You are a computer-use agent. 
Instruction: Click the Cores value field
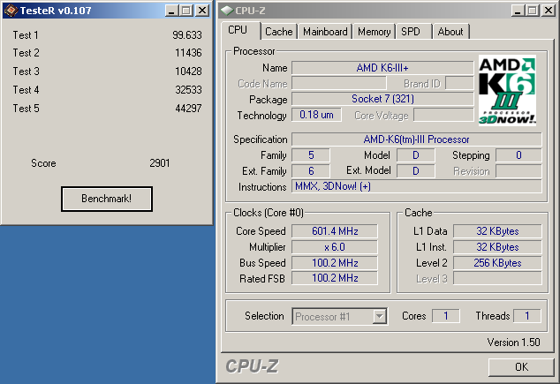(446, 316)
